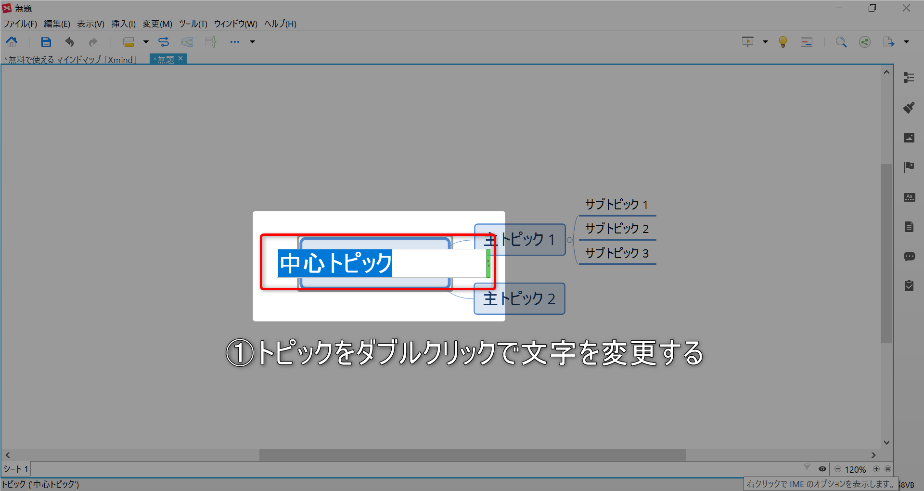Click the vertical scrollbar down arrow
This screenshot has height=491, width=924.
(886, 442)
